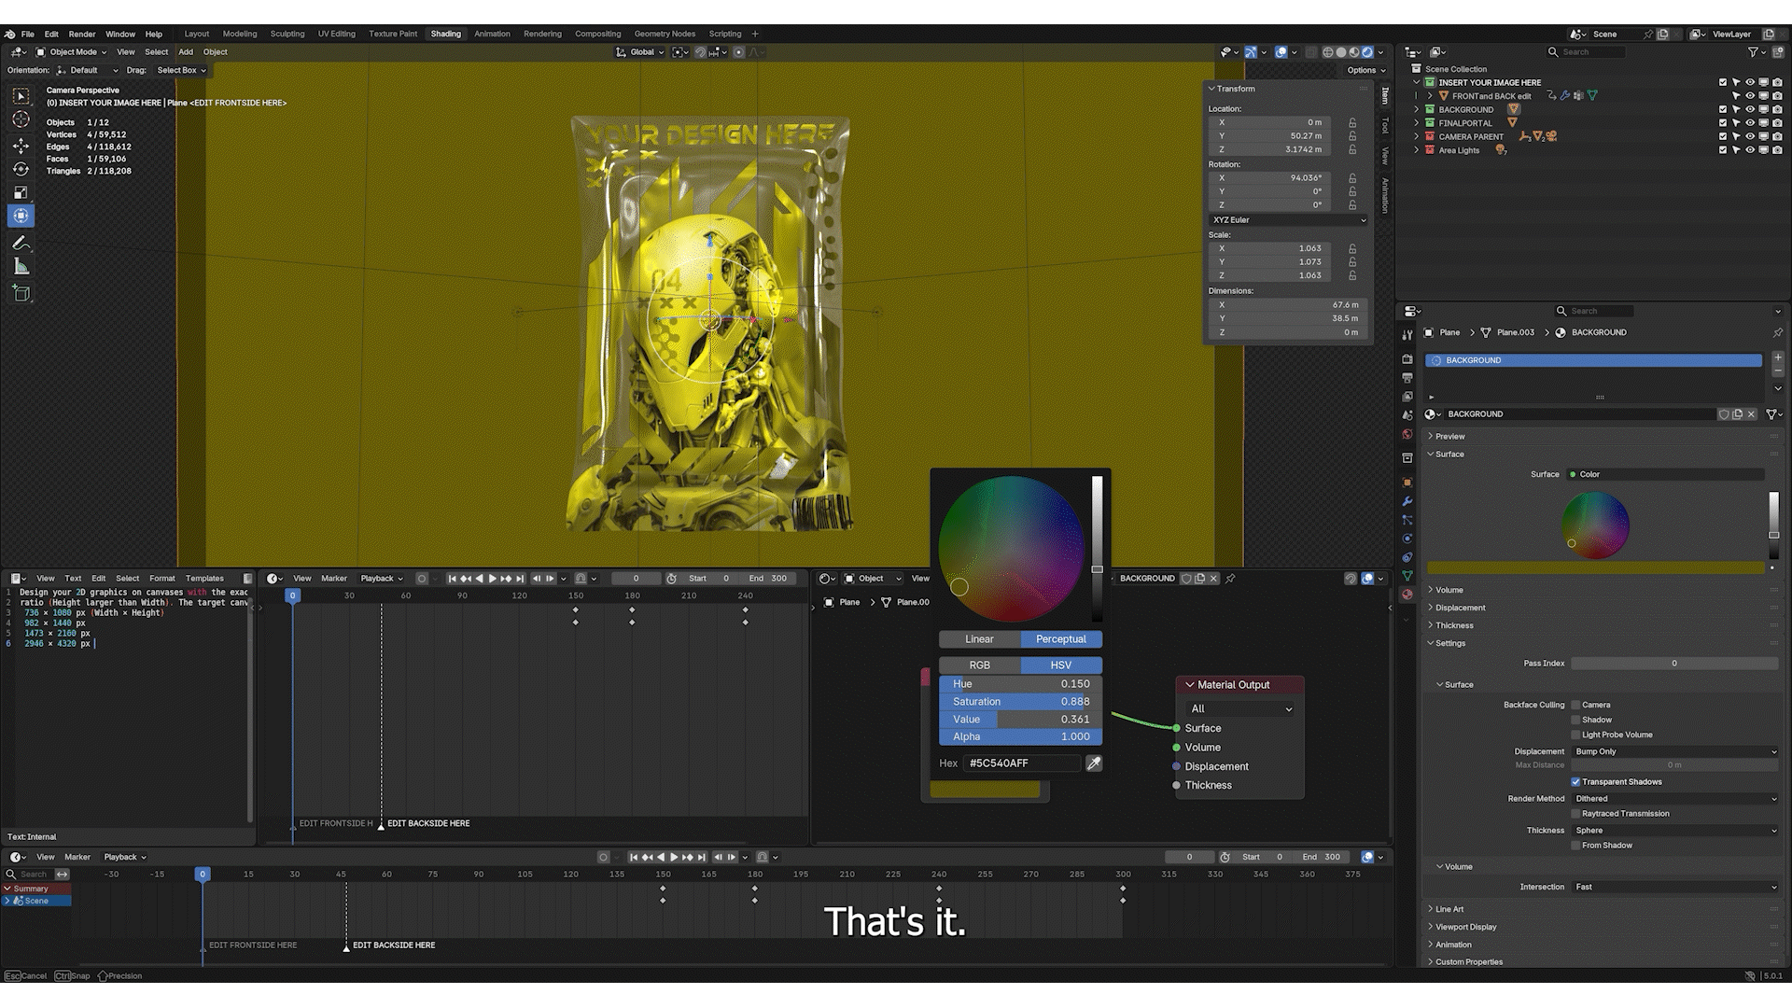Switch to the Compositing workspace tab
This screenshot has height=1008, width=1792.
tap(597, 34)
